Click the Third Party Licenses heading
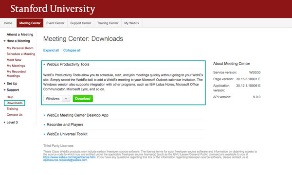The width and height of the screenshot is (292, 175). pos(58,146)
